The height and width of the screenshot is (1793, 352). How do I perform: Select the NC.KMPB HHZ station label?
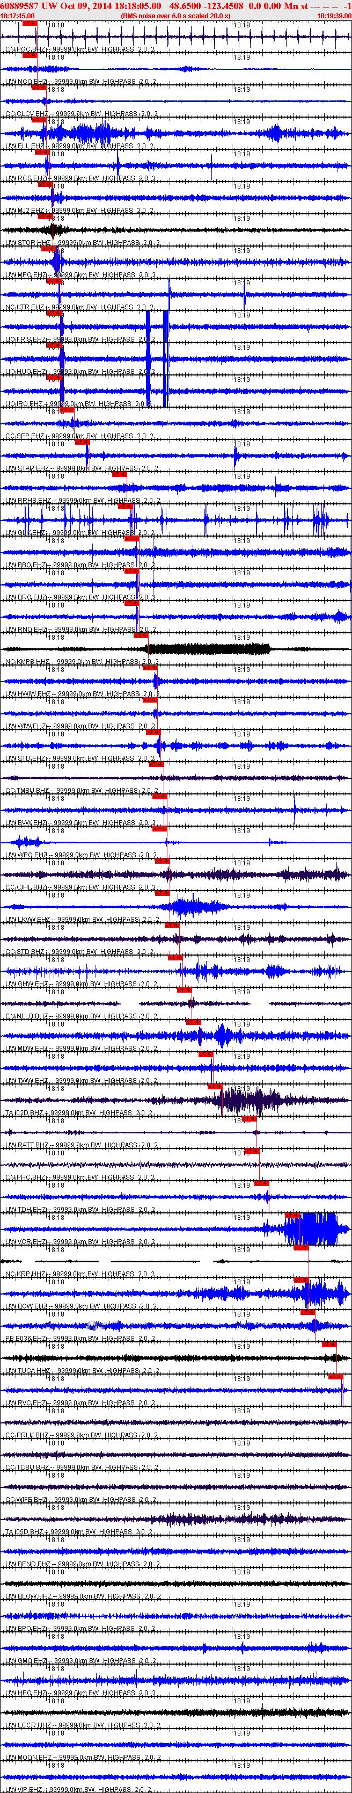click(82, 662)
